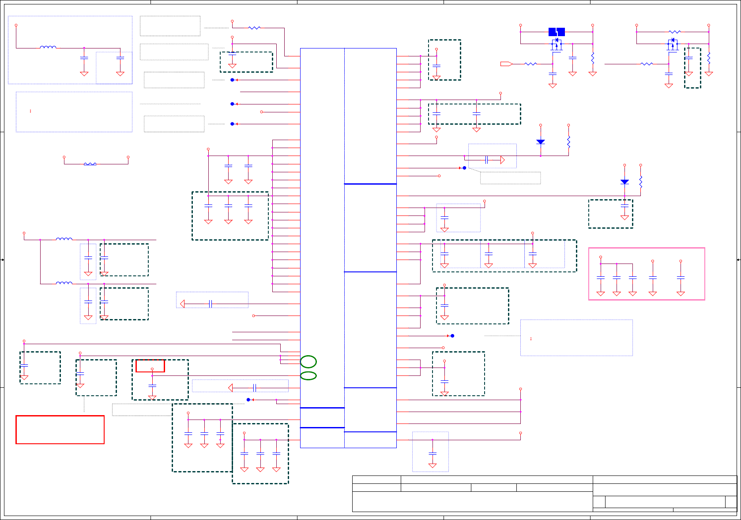Image resolution: width=741 pixels, height=520 pixels.
Task: Click the lower green ellipse marker
Action: coord(308,376)
